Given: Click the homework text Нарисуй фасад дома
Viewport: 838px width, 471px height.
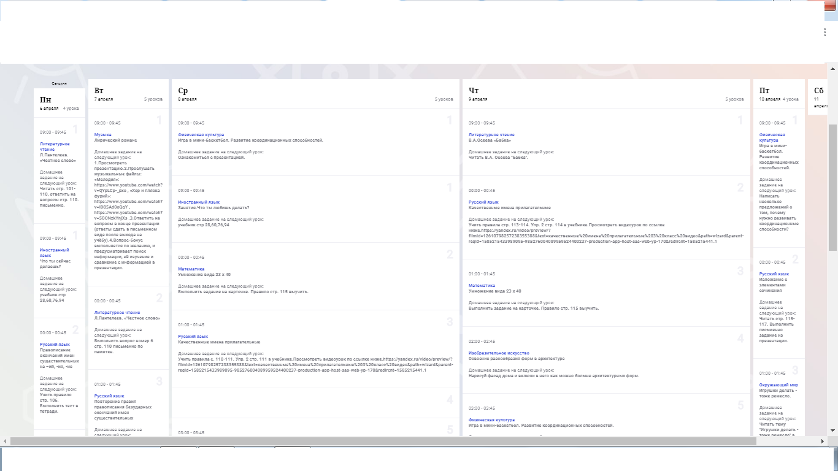Looking at the screenshot, I should (x=554, y=375).
